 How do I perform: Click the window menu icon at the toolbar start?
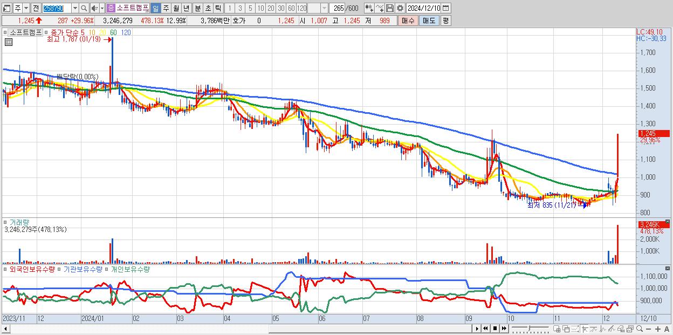coord(6,8)
